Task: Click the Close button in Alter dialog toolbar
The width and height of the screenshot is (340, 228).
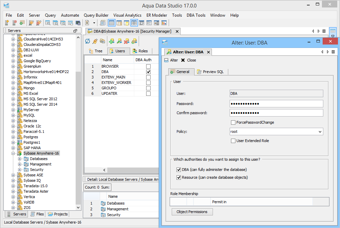Action: (x=189, y=60)
